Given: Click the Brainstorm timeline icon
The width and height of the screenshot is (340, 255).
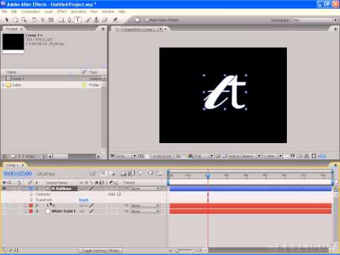Looking at the screenshot, I should pos(151,174).
